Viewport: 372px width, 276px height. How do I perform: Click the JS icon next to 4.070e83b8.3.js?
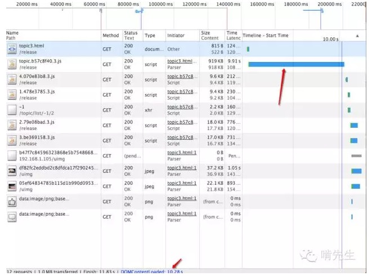coord(12,79)
